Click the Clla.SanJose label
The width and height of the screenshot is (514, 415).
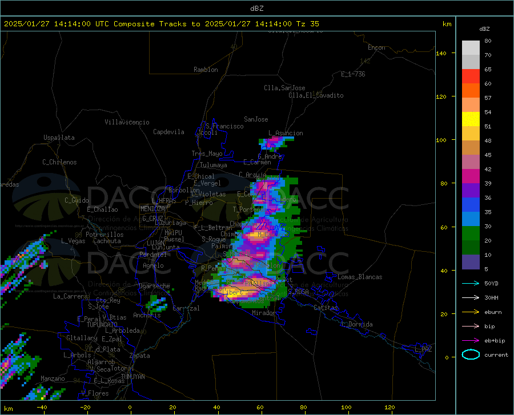[x=284, y=88]
